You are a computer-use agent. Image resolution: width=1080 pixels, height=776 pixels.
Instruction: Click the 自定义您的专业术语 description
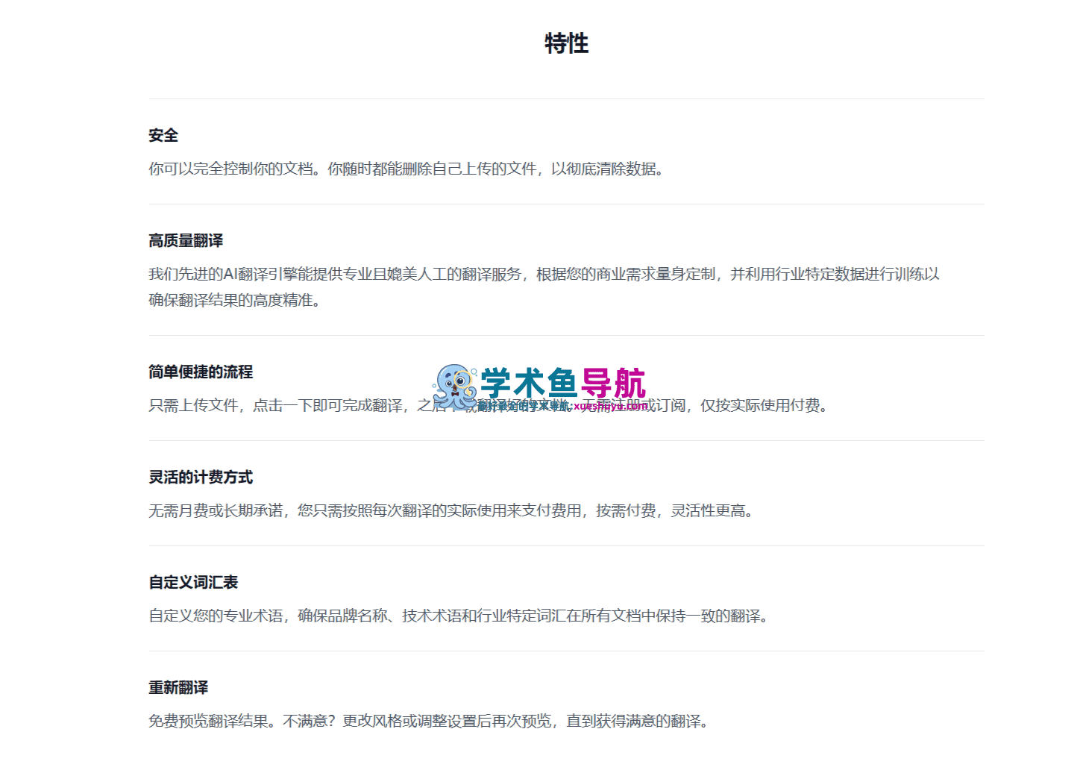[x=458, y=616]
